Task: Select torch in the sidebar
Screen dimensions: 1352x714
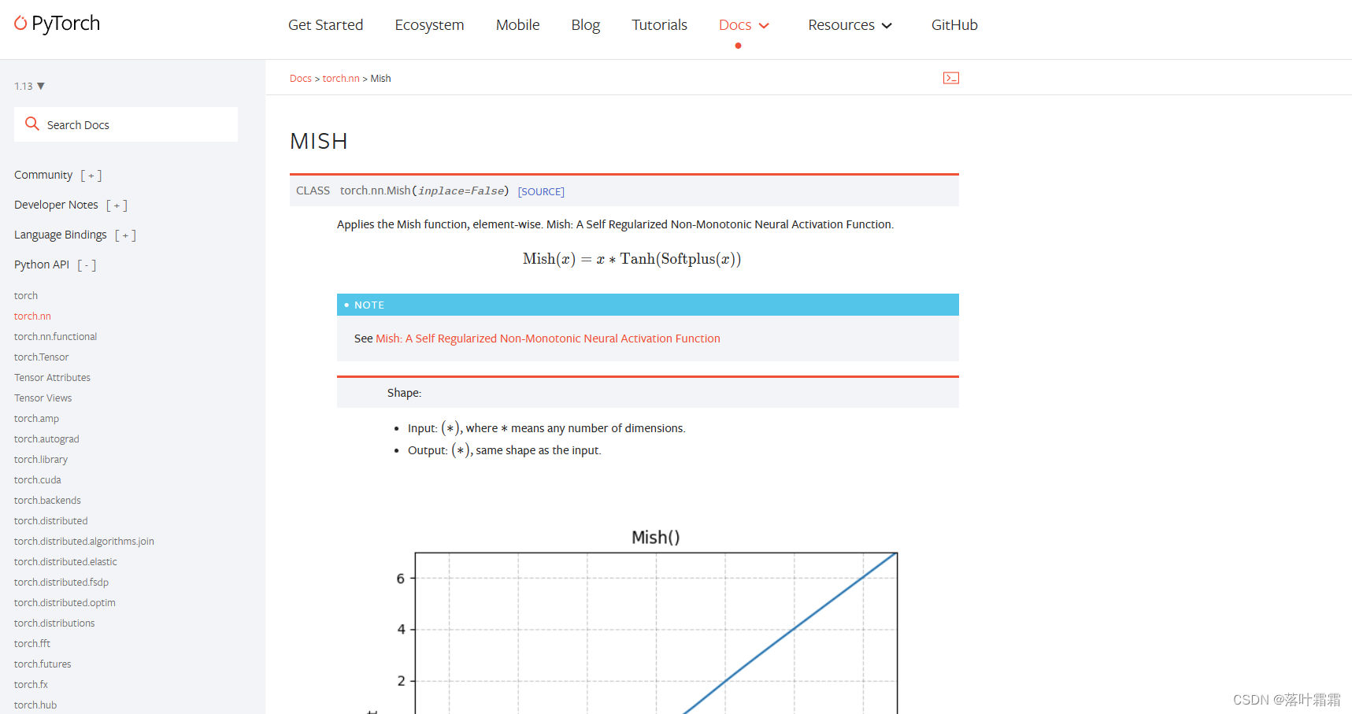Action: 26,296
